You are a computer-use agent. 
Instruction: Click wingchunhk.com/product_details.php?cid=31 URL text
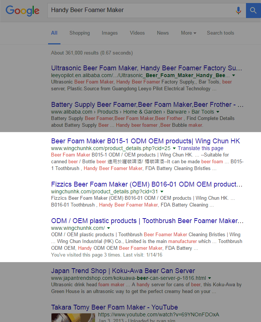point(104,191)
